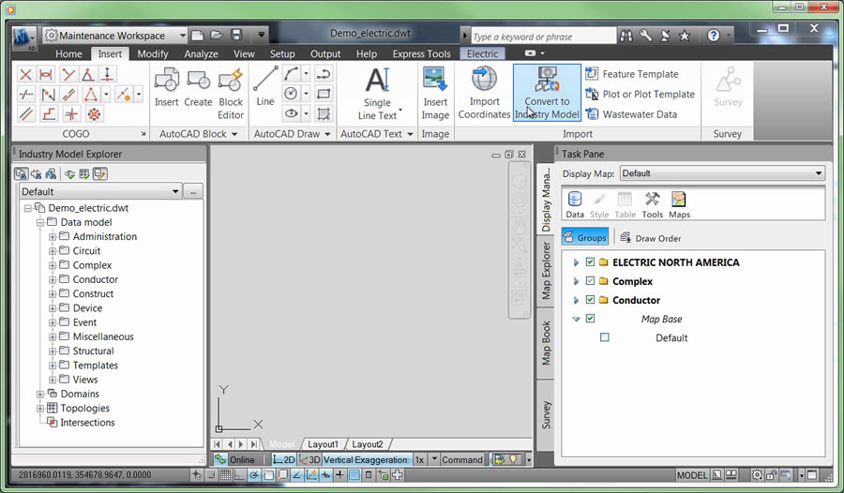Click the Draw Order button

pos(651,238)
